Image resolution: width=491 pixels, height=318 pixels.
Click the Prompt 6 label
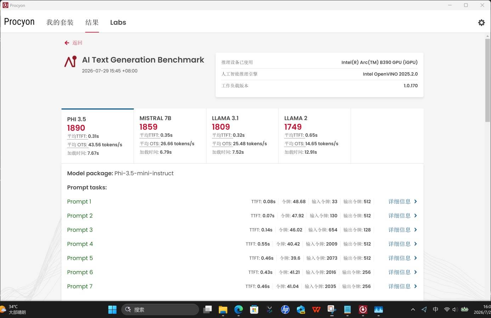point(80,272)
